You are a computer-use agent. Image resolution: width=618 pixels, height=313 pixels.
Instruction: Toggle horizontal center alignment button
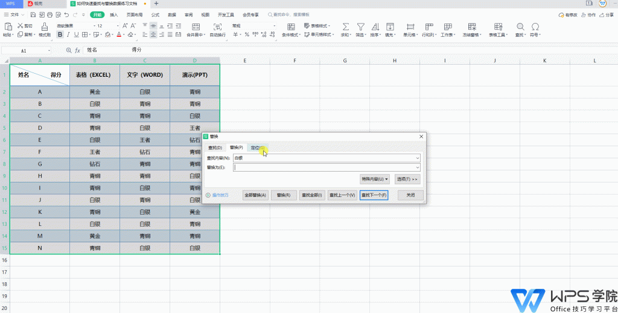click(153, 34)
